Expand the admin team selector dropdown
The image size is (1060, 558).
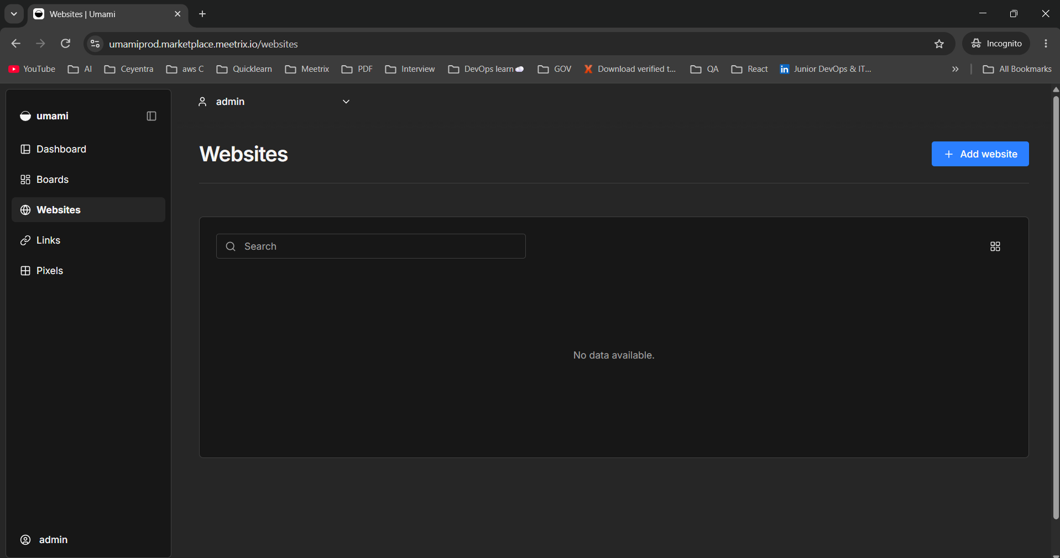(x=274, y=102)
